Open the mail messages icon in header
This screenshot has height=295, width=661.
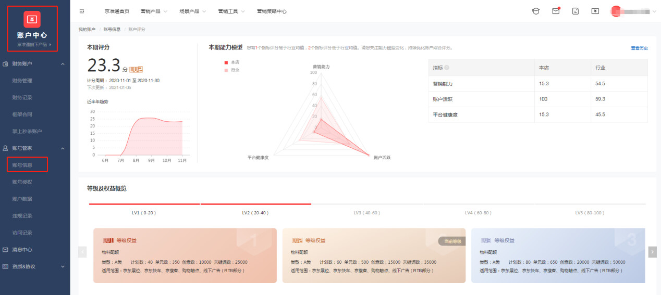(556, 11)
